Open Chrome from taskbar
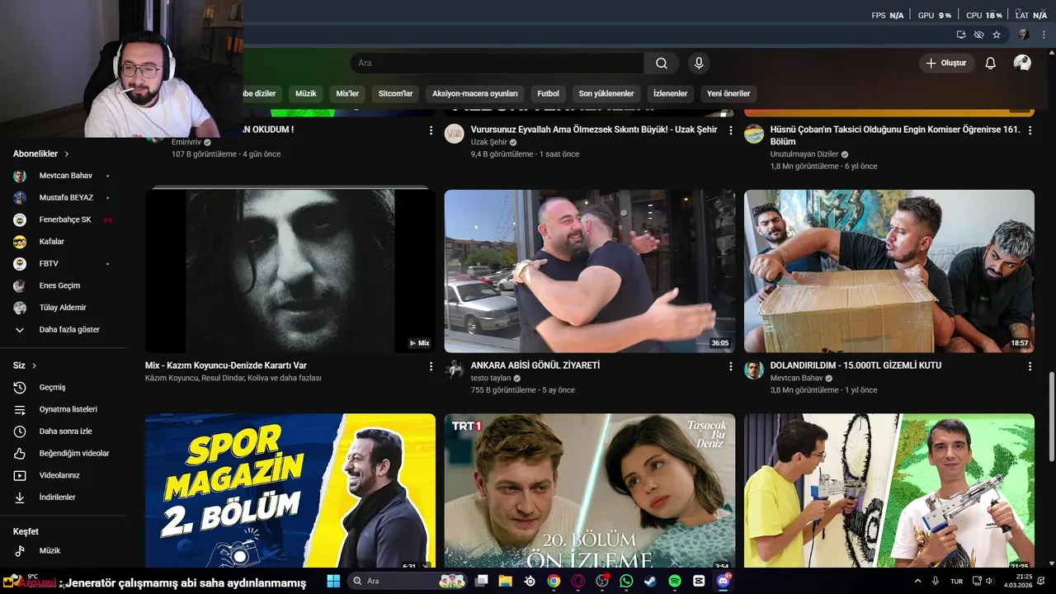Viewport: 1056px width, 594px height. (x=554, y=581)
